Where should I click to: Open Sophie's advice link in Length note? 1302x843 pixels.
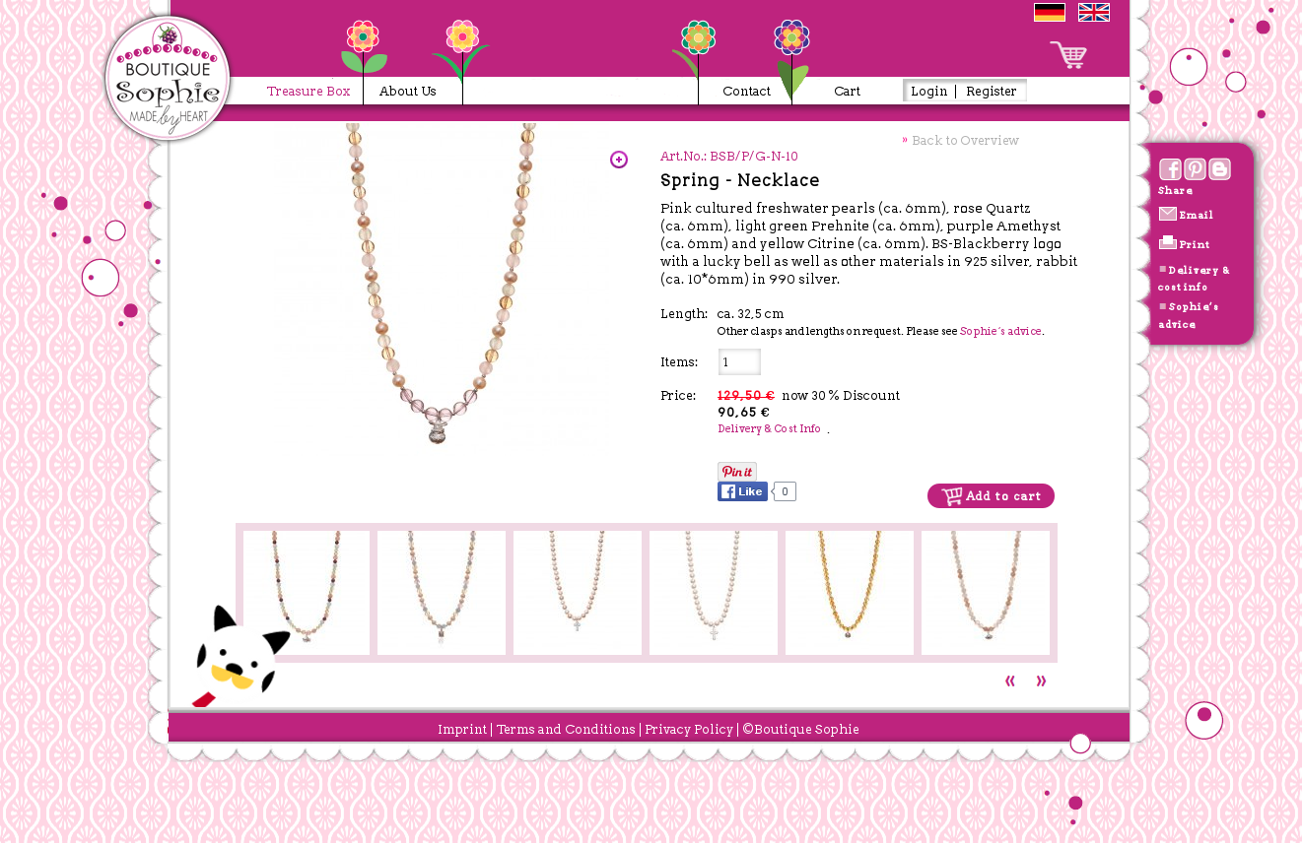point(1000,331)
